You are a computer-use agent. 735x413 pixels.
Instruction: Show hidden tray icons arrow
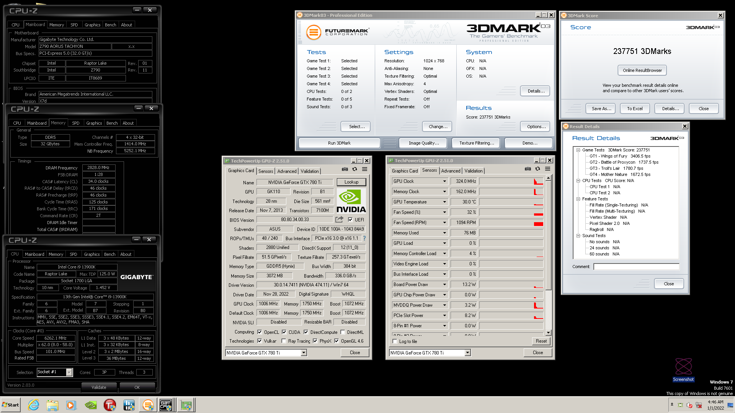(x=672, y=405)
